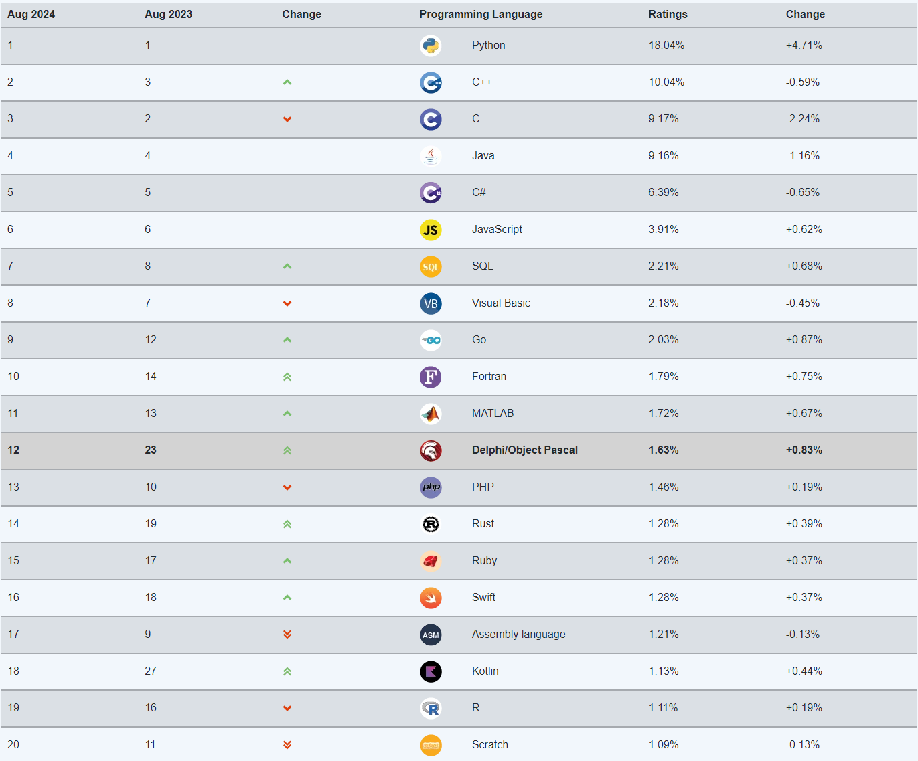Click the Rust gear logo icon
Viewport: 918px width, 761px height.
431,524
